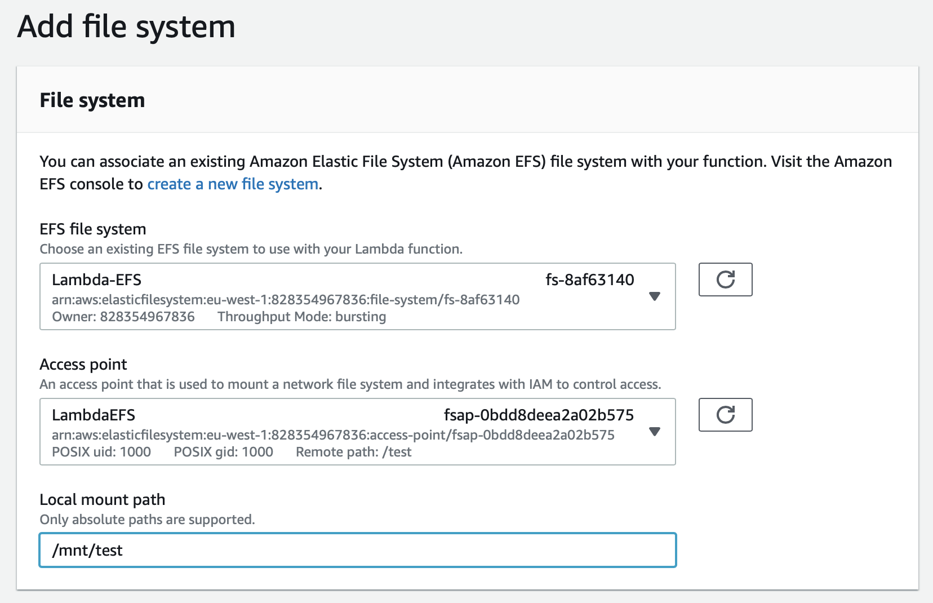Expand the Access point dropdown arrow

coord(654,432)
